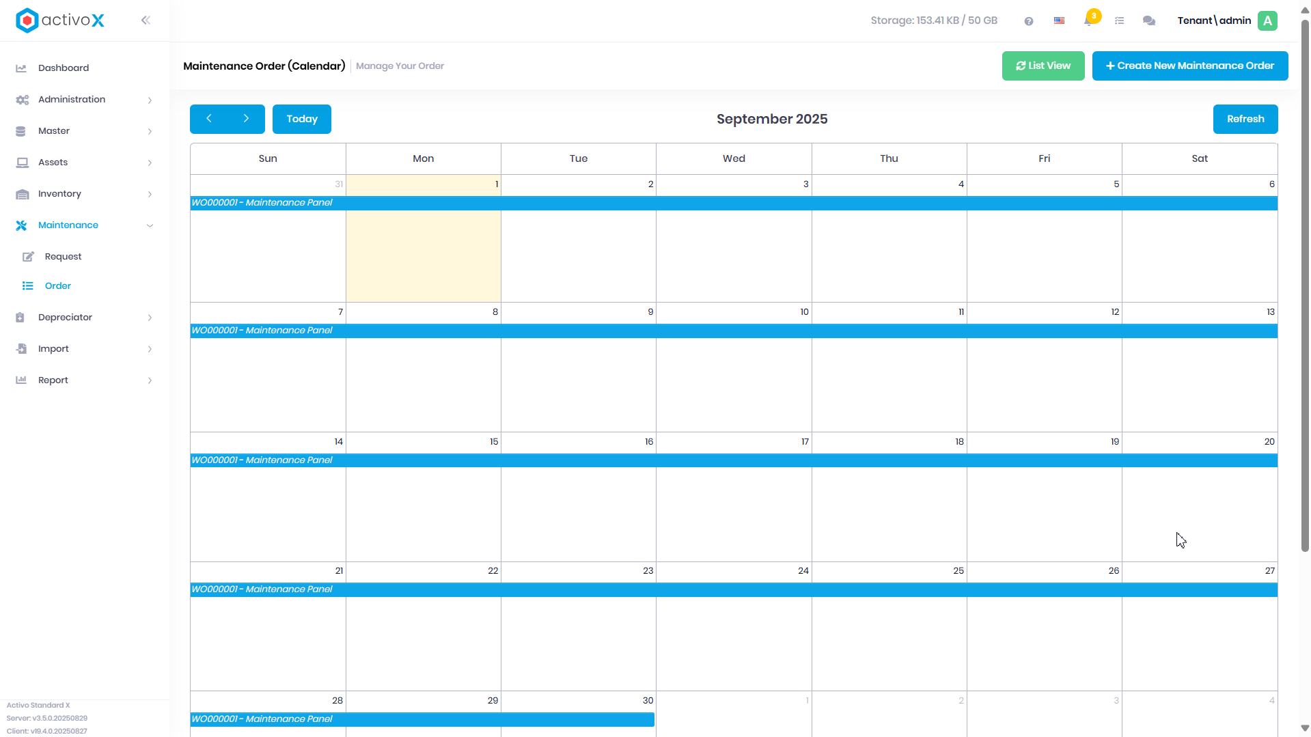Image resolution: width=1311 pixels, height=737 pixels.
Task: Click the September 2025 title
Action: pyautogui.click(x=772, y=119)
